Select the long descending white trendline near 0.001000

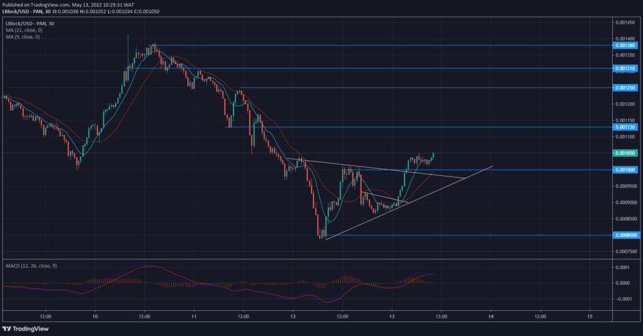[376, 168]
